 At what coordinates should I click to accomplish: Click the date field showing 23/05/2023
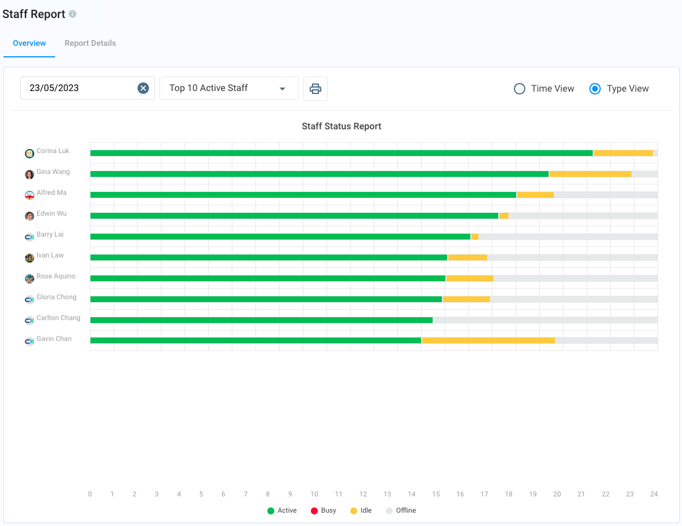click(78, 88)
